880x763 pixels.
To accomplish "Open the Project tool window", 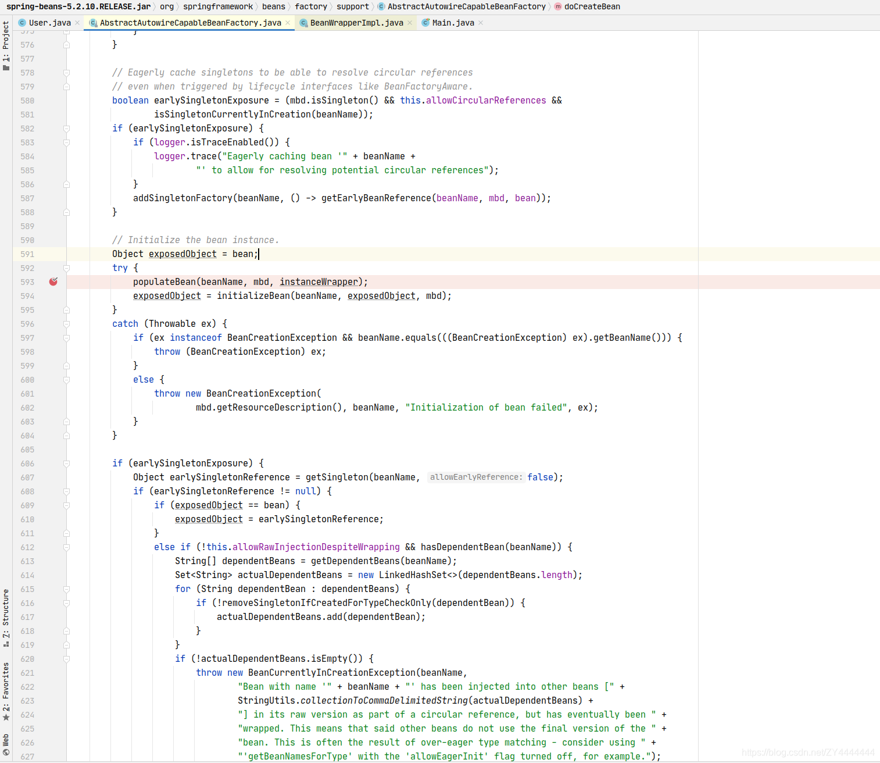I will tap(6, 45).
